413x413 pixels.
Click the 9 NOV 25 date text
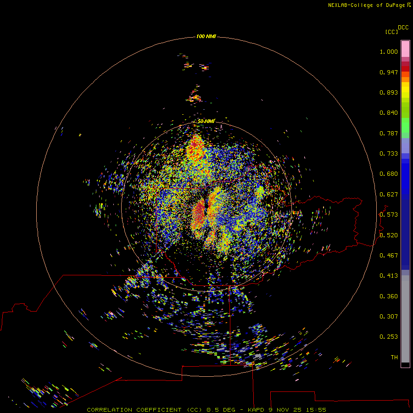pos(285,410)
